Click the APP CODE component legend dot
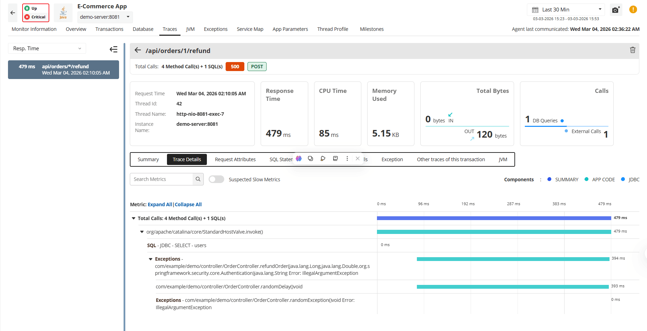This screenshot has width=647, height=331. [x=587, y=179]
